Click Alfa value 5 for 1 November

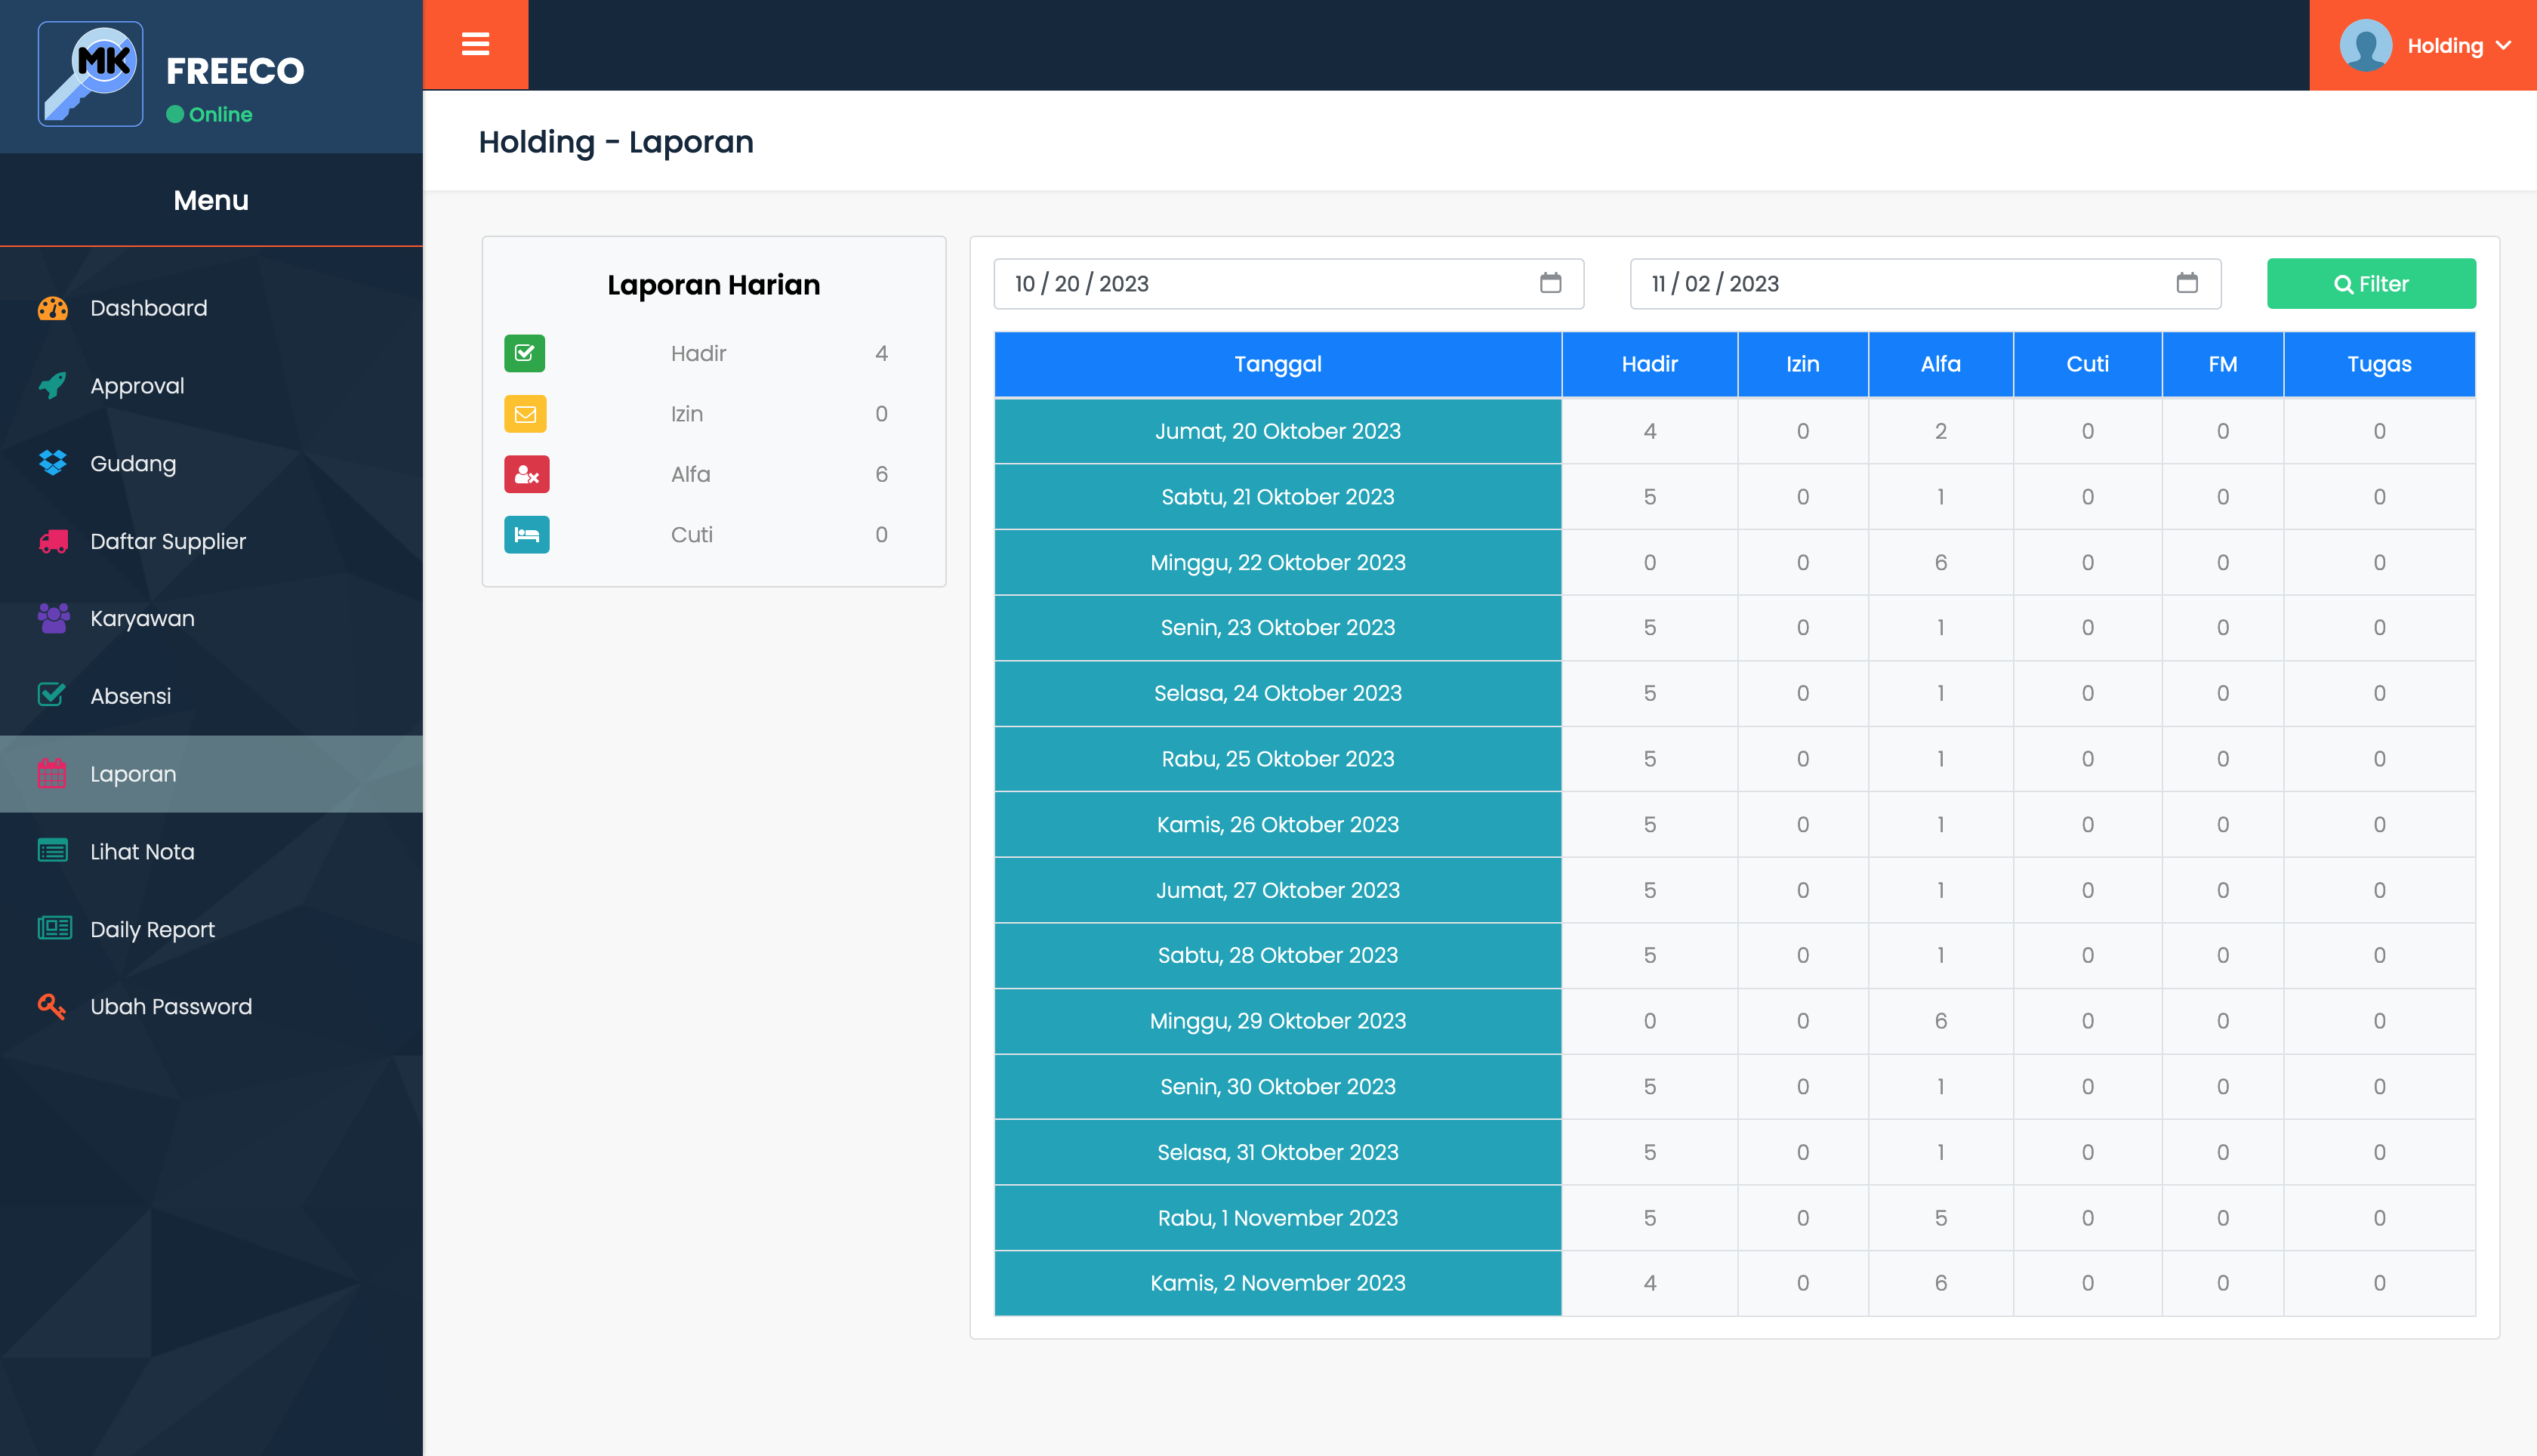click(1941, 1218)
